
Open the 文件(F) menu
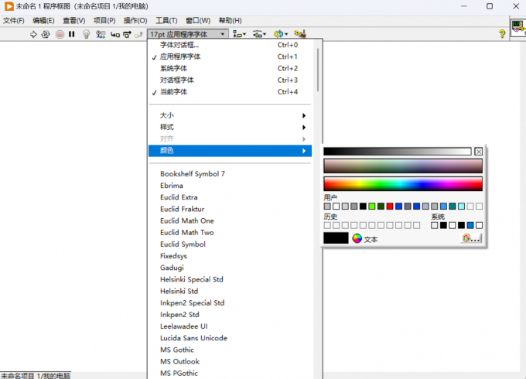(14, 21)
